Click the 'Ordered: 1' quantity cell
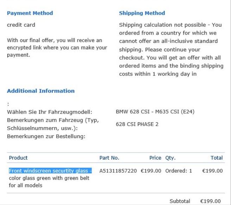 coord(179,171)
